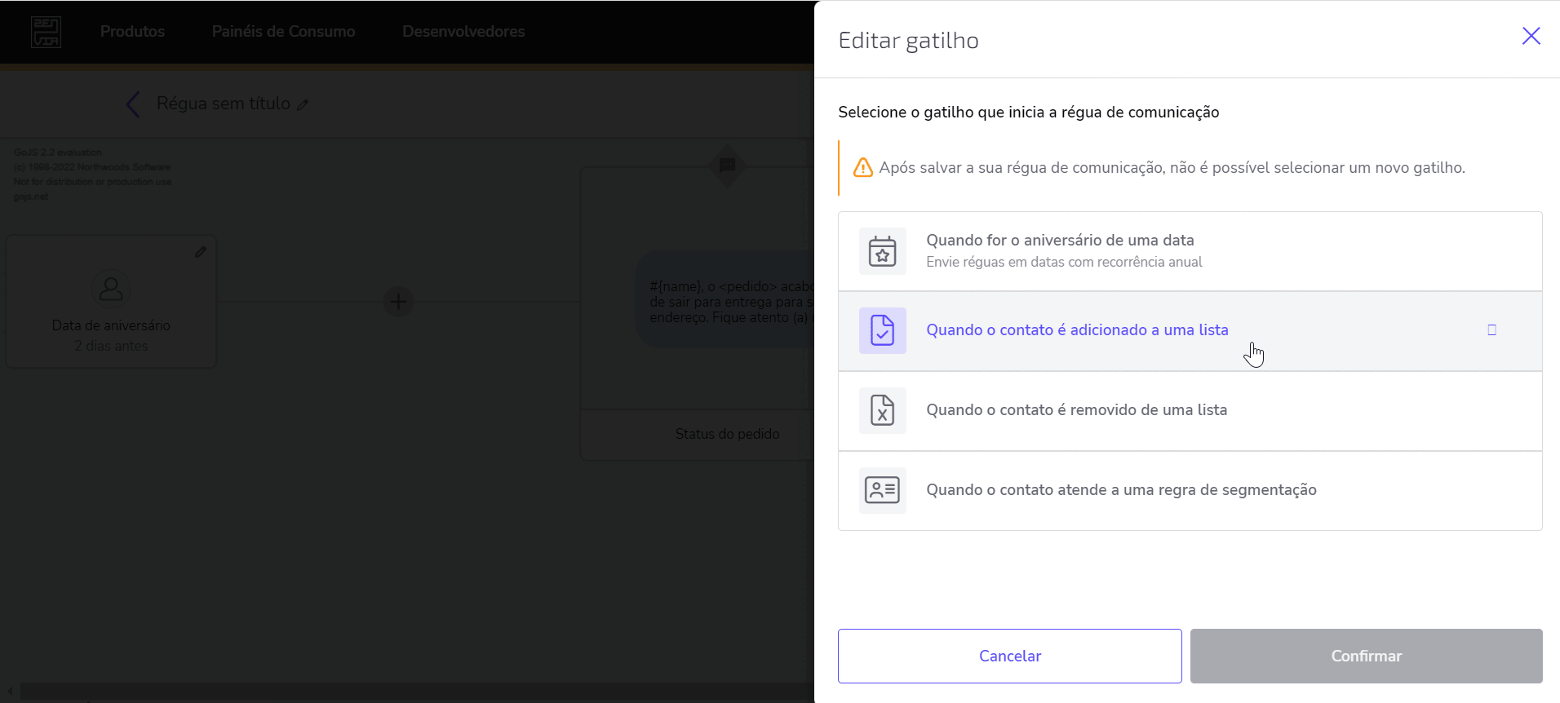1560x703 pixels.
Task: Close the Editar gatilho panel
Action: point(1531,36)
